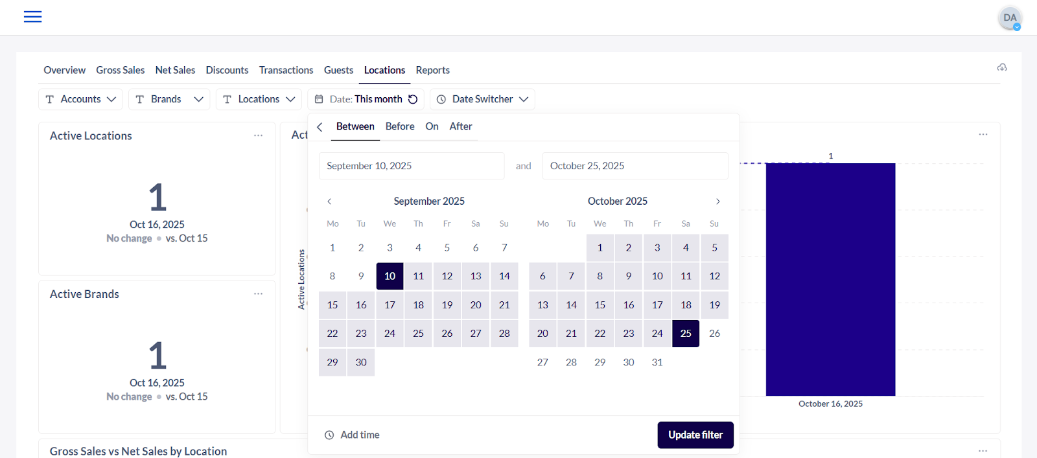Click the cloud download icon
This screenshot has width=1037, height=458.
coord(1002,67)
